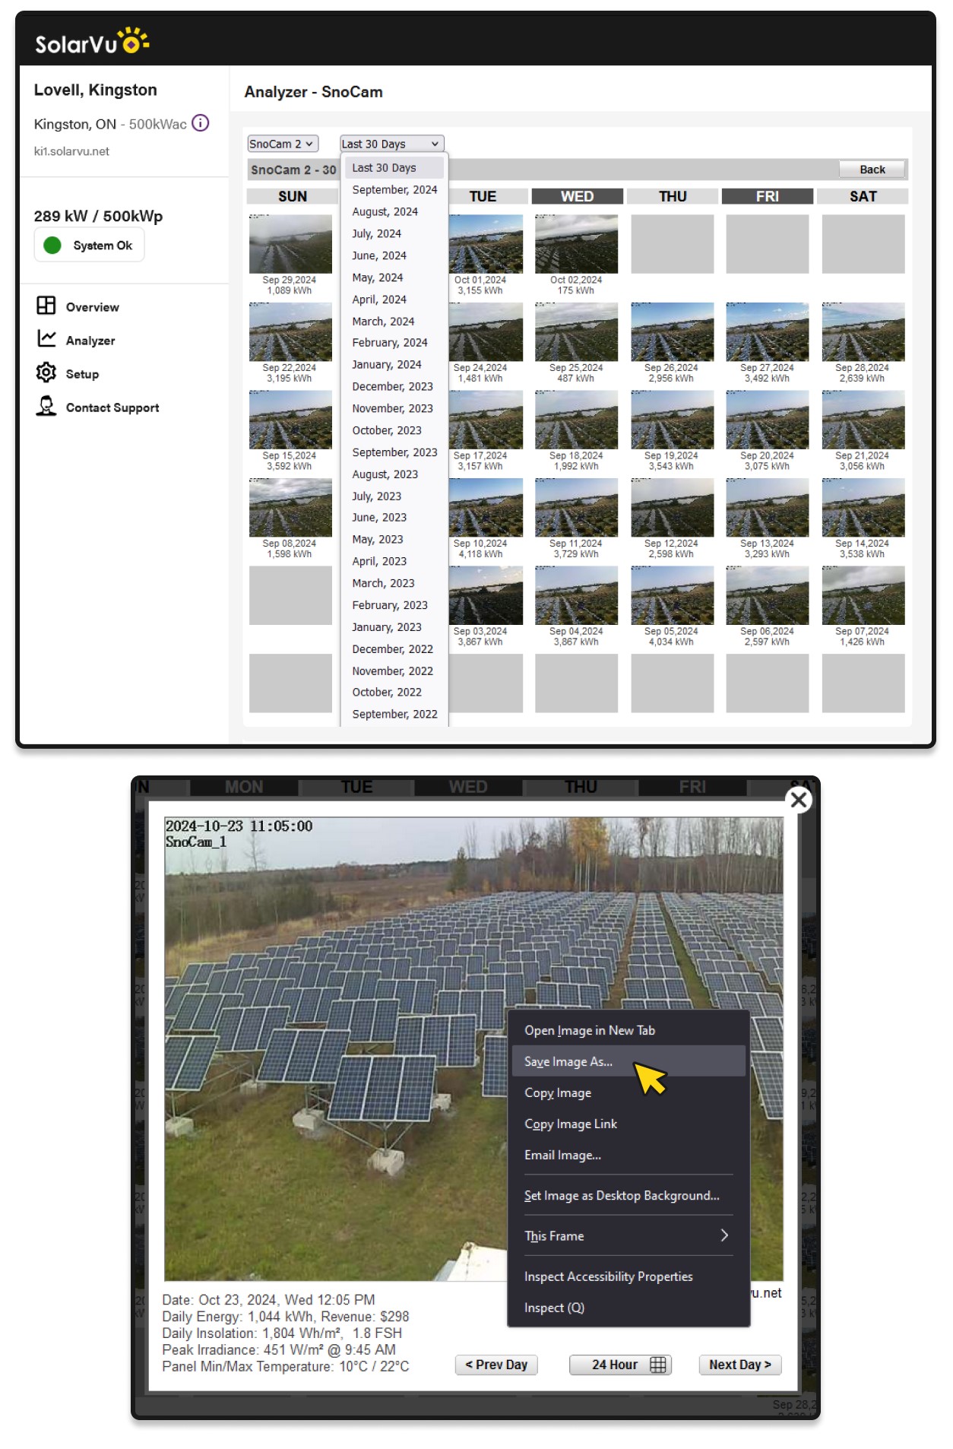Viewport: 953px width, 1449px height.
Task: Select September, 2024 from the list
Action: tap(394, 190)
